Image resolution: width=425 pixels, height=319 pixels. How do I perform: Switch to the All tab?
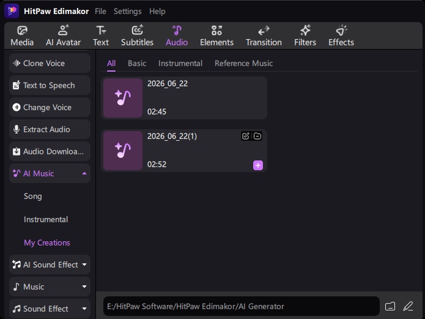[x=111, y=64]
